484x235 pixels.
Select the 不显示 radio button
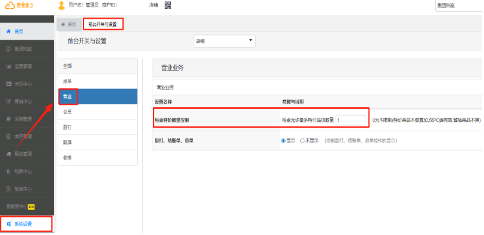pos(303,141)
